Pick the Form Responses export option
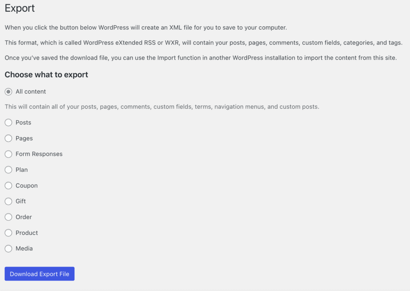This screenshot has height=291, width=410. pyautogui.click(x=8, y=154)
